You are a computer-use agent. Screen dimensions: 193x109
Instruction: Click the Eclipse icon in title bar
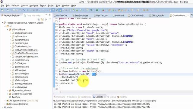tap(2, 2)
